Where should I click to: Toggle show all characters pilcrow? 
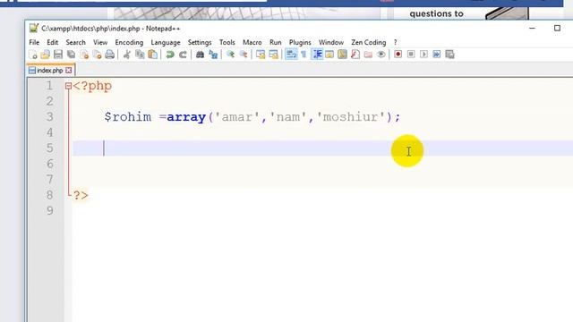304,55
